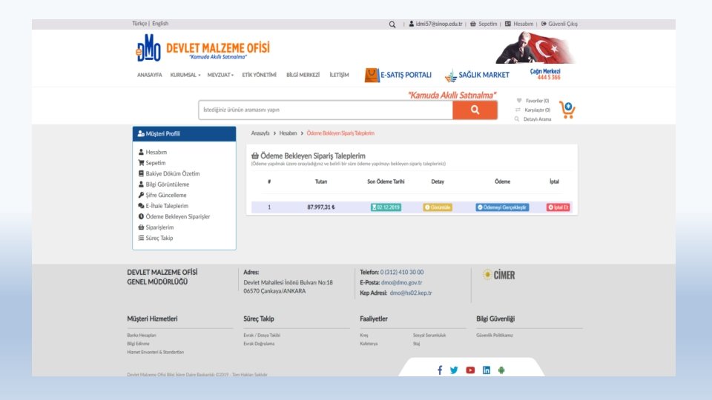Open E-Satış Portalı
The width and height of the screenshot is (712, 400).
click(398, 75)
